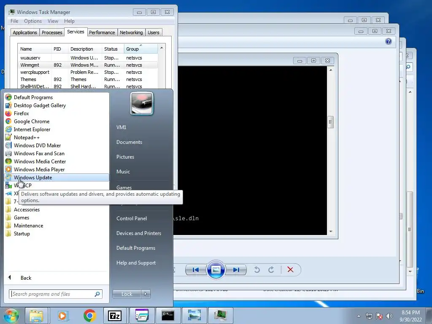Screen dimensions: 432x324
Task: Switch to the Users tab
Action: point(154,32)
